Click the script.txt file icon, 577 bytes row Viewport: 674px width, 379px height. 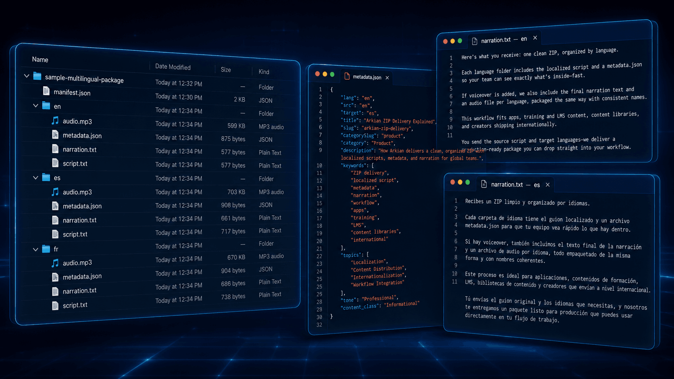[x=55, y=163]
